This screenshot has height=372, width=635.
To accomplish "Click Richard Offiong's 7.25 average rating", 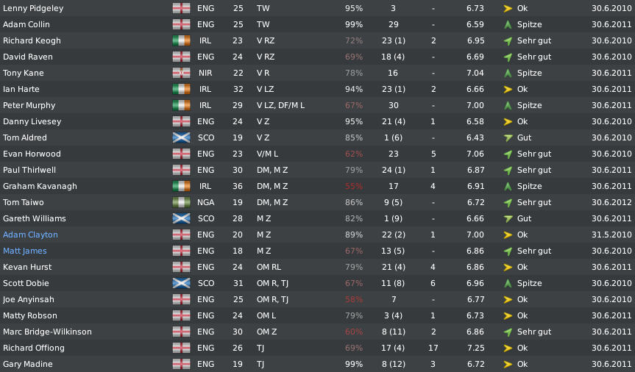I will tap(475, 348).
